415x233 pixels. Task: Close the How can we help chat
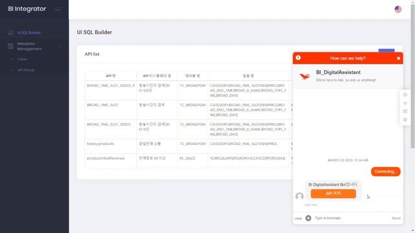tap(398, 58)
